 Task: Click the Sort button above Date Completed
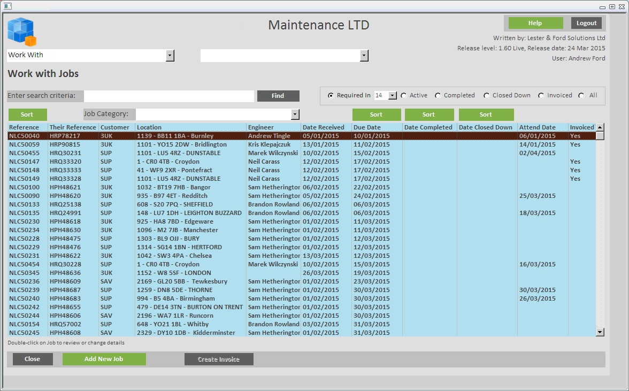pyautogui.click(x=429, y=114)
